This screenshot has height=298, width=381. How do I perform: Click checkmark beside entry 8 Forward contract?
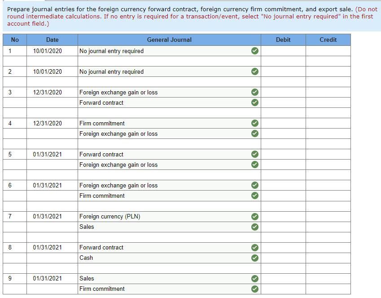click(254, 248)
